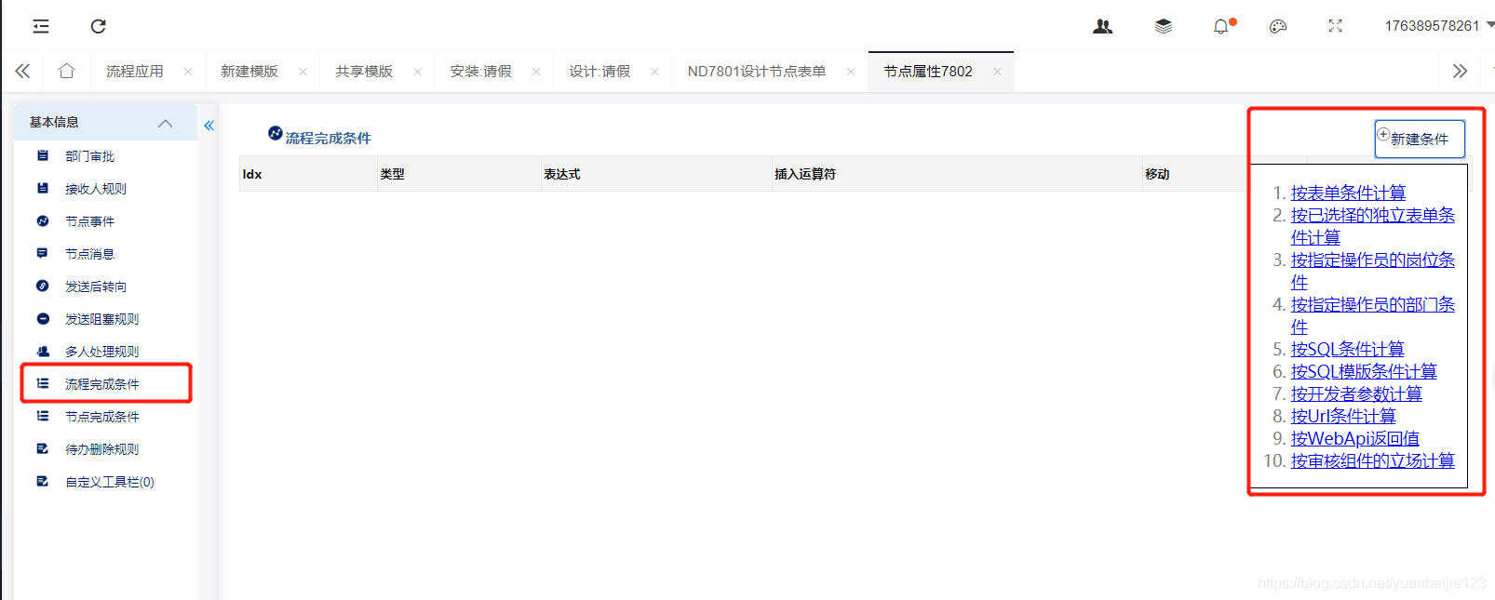Click the layers stack icon
The height and width of the screenshot is (600, 1495).
[1164, 26]
